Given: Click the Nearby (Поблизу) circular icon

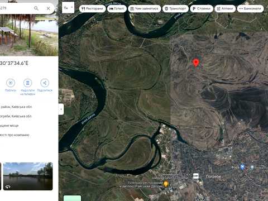Looking at the screenshot, I should click(11, 83).
